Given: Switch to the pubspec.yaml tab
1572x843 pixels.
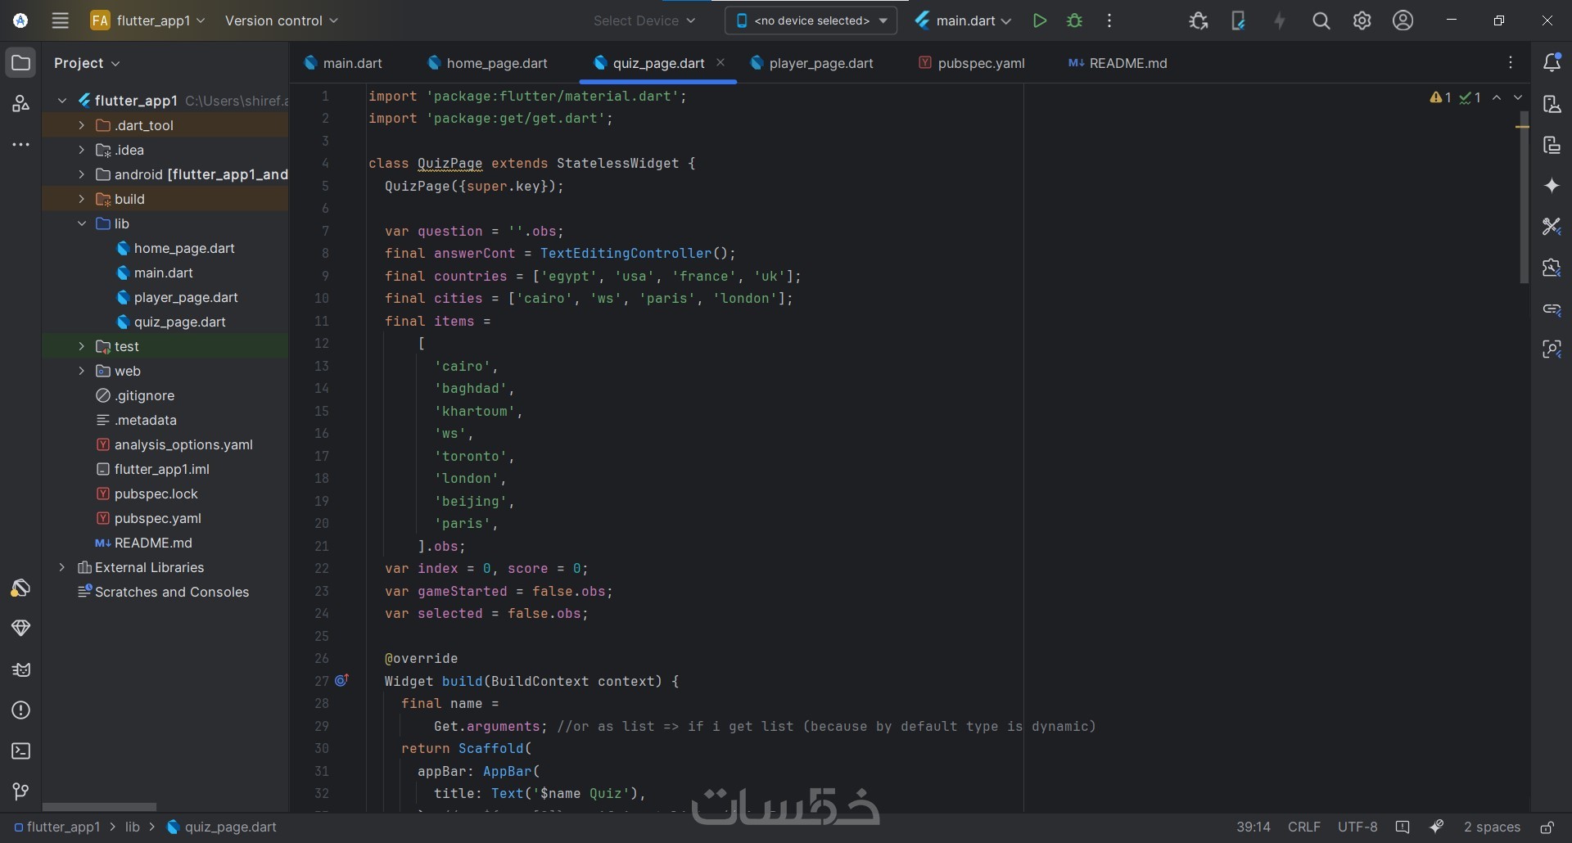Looking at the screenshot, I should pos(972,63).
